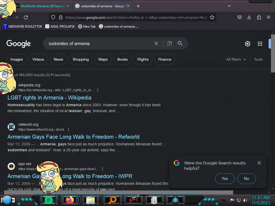Open the taskbar clock and date

click(260, 200)
